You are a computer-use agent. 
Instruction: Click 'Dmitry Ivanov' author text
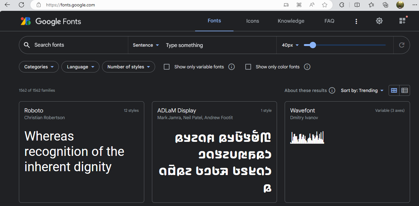pos(304,118)
